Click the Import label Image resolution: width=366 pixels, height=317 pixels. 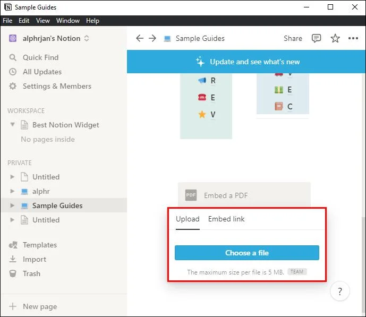[x=35, y=259]
